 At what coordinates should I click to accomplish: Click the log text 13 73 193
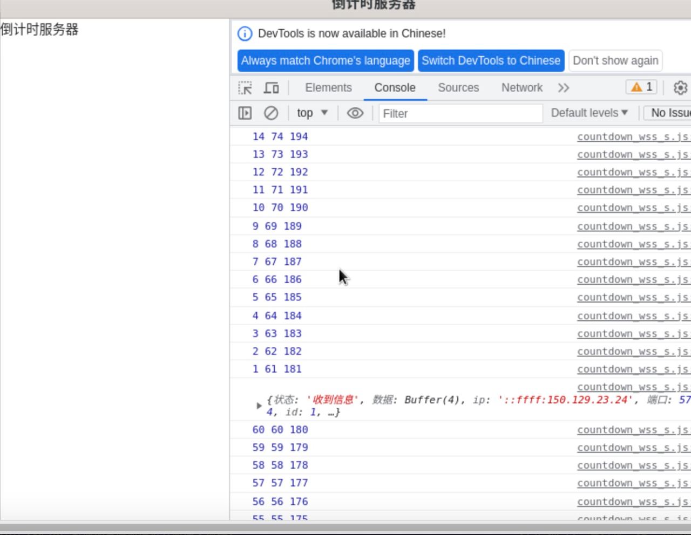280,154
